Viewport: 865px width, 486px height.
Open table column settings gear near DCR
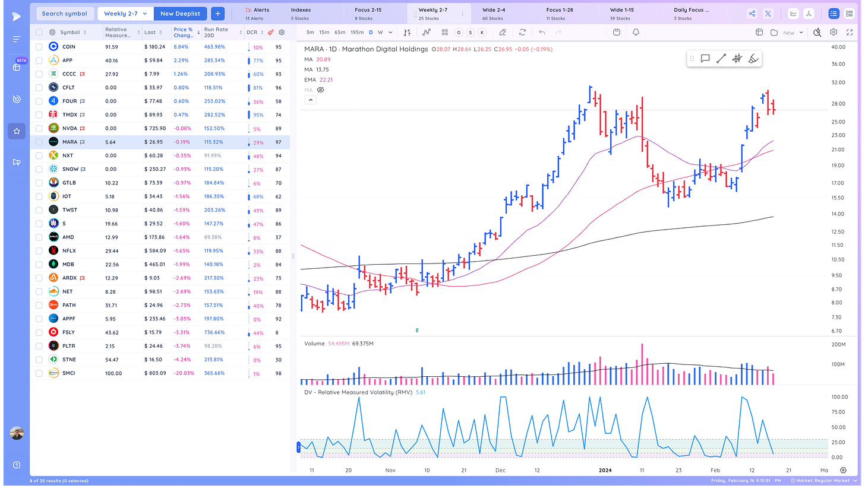(282, 33)
